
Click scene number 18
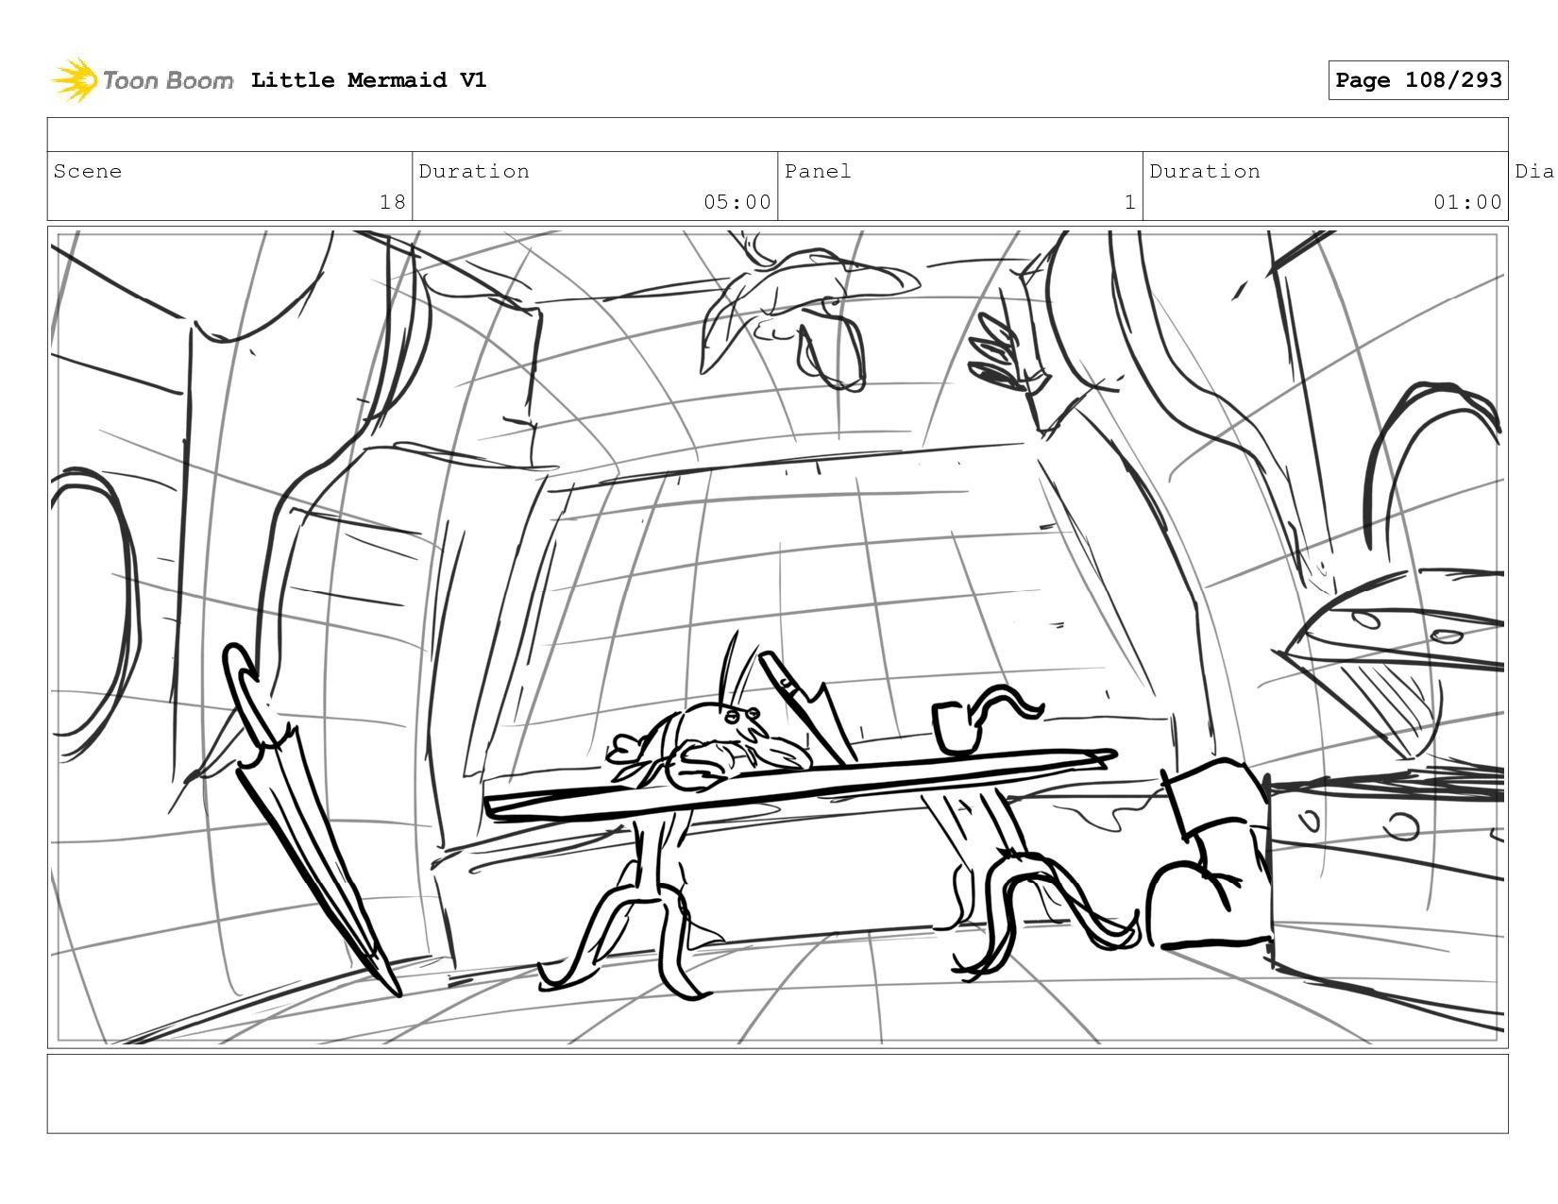pyautogui.click(x=392, y=202)
